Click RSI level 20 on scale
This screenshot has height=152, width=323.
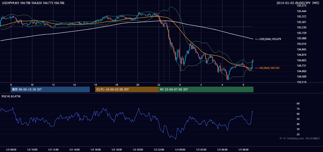298,134
